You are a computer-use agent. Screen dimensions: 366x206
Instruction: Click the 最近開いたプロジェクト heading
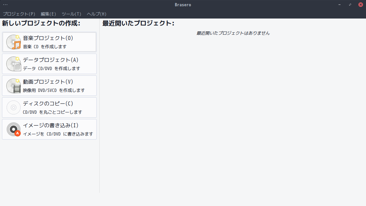[138, 23]
